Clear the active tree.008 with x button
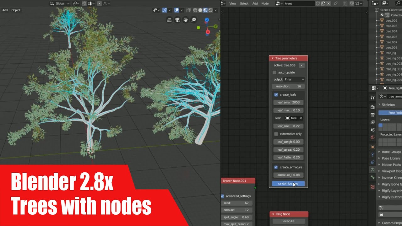Screen dimensions: 402x226 point(301,65)
